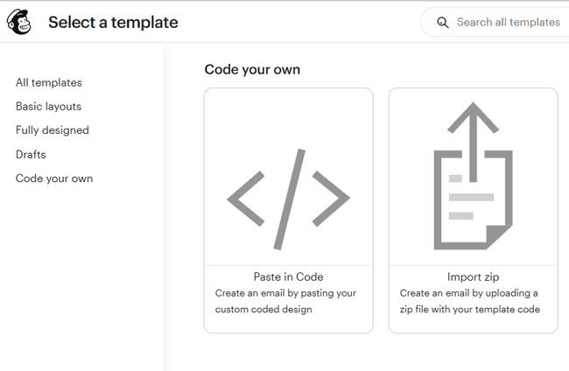Click the 'zip file with your template code' text
Viewport: 569px width, 371px height.
[x=470, y=310]
